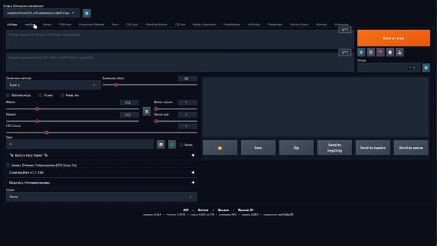437x246 pixels.
Task: Open the Checkpoint Merger tab
Action: click(x=91, y=25)
